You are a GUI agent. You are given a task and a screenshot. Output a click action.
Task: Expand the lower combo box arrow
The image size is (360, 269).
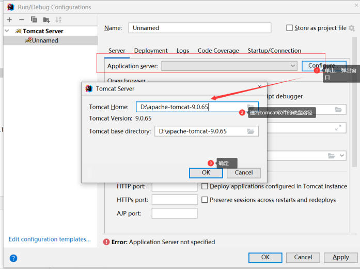pyautogui.click(x=342, y=156)
